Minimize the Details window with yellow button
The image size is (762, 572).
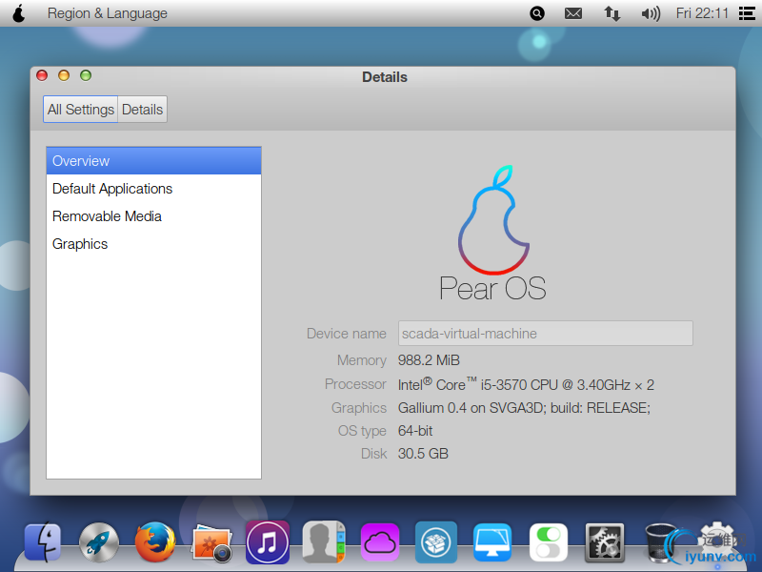(x=64, y=75)
